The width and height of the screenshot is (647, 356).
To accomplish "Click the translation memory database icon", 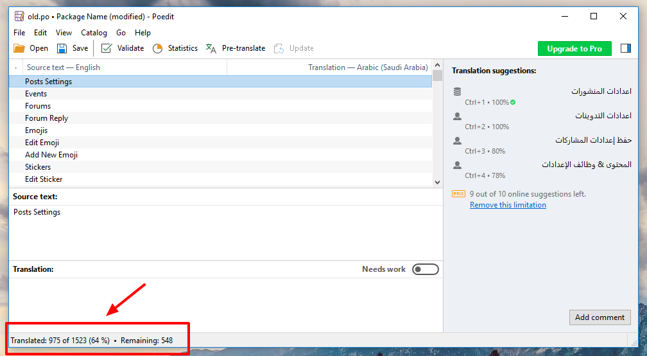I will 457,91.
